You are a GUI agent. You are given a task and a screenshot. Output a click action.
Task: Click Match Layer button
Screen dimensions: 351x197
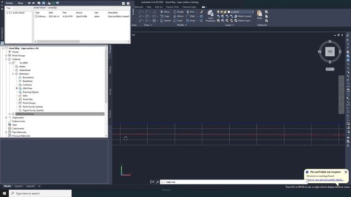point(242,21)
